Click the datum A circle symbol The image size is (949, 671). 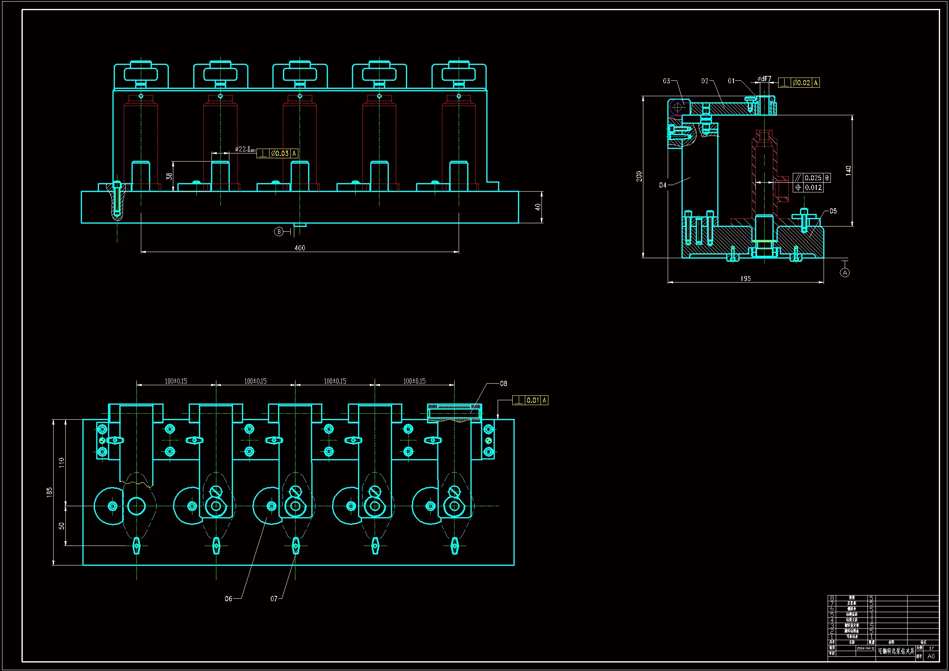[845, 273]
